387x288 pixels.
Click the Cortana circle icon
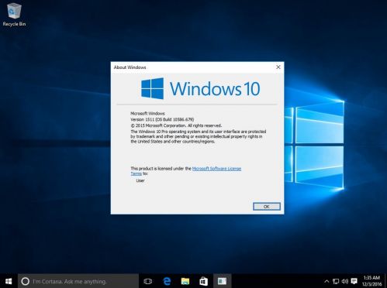[x=26, y=281]
